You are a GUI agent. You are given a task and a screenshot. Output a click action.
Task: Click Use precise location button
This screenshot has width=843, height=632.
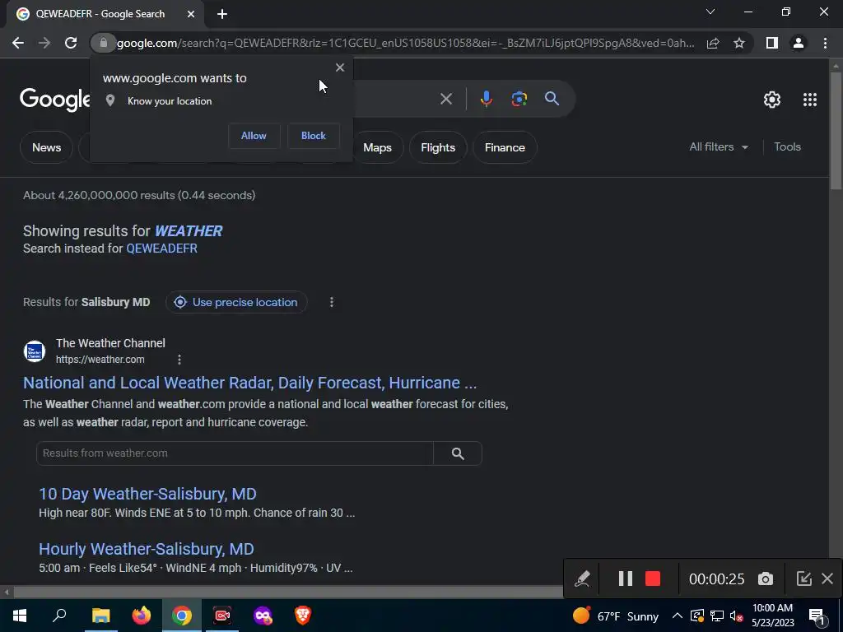(236, 302)
